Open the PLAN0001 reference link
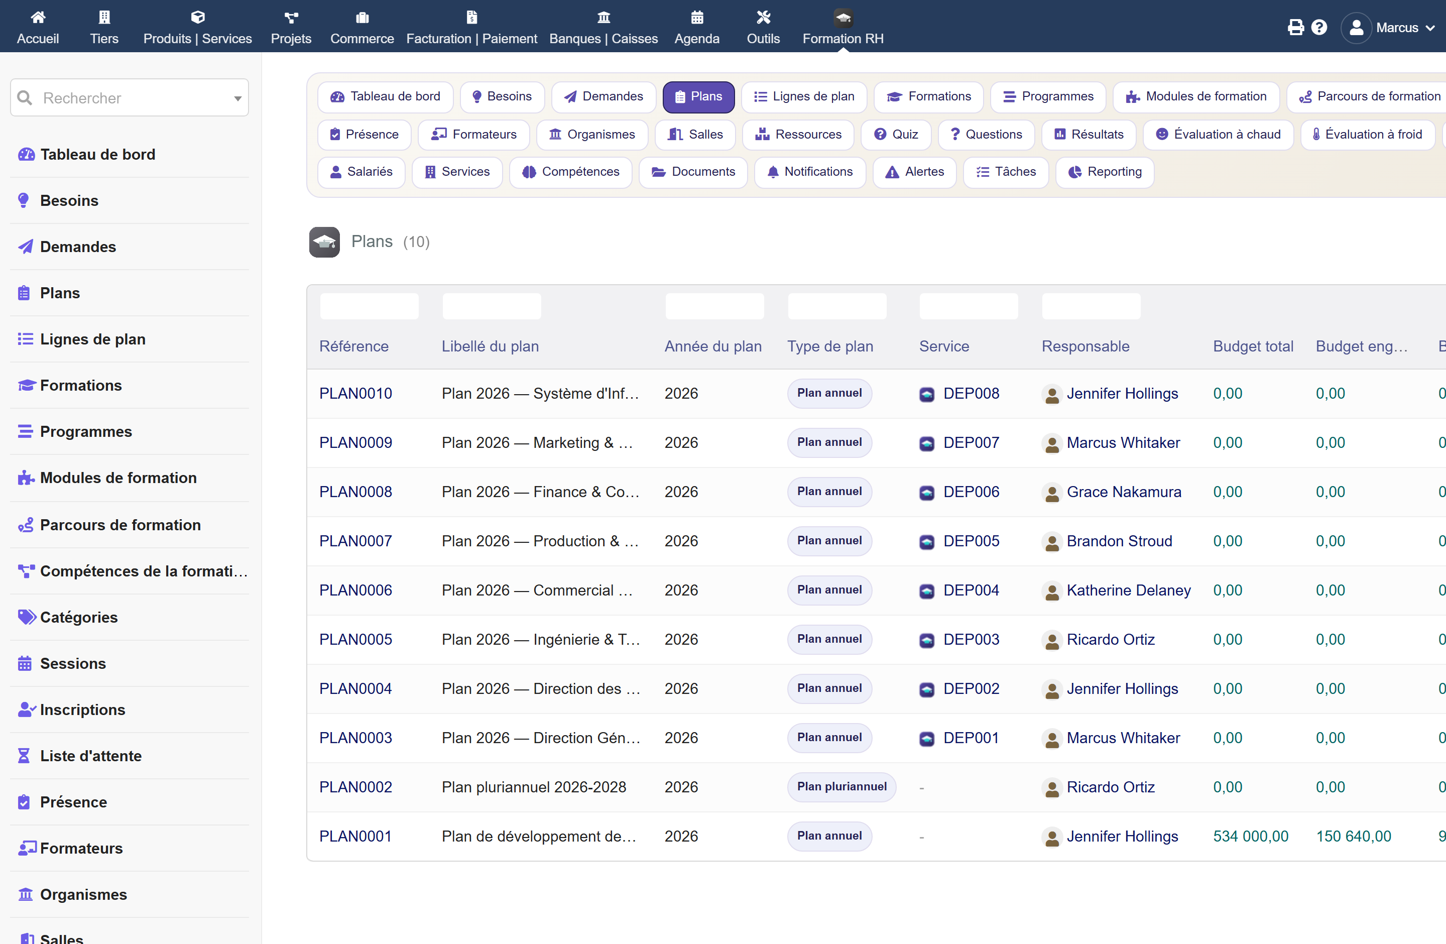1446x944 pixels. click(355, 837)
